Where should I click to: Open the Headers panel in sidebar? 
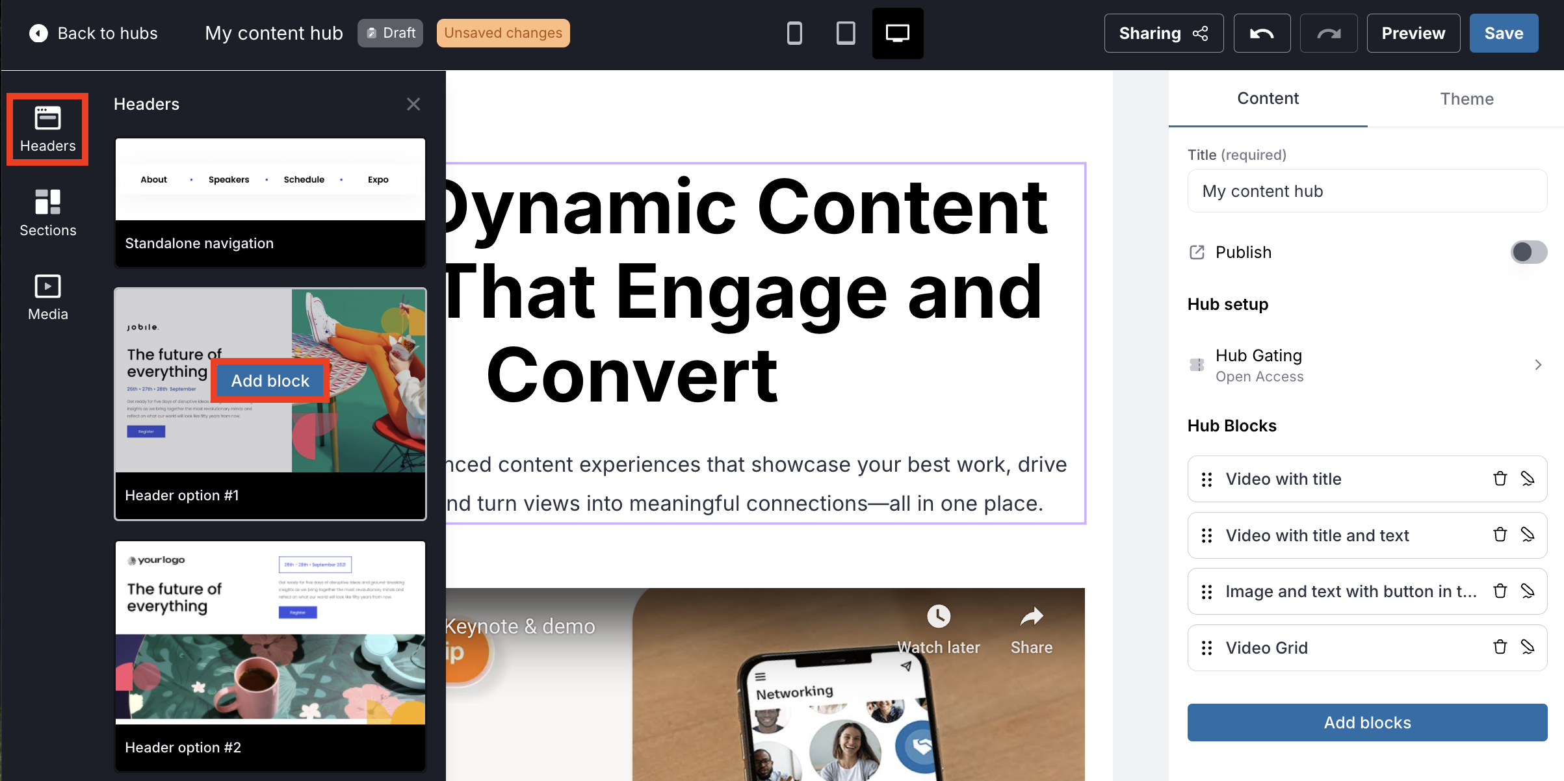click(x=47, y=129)
